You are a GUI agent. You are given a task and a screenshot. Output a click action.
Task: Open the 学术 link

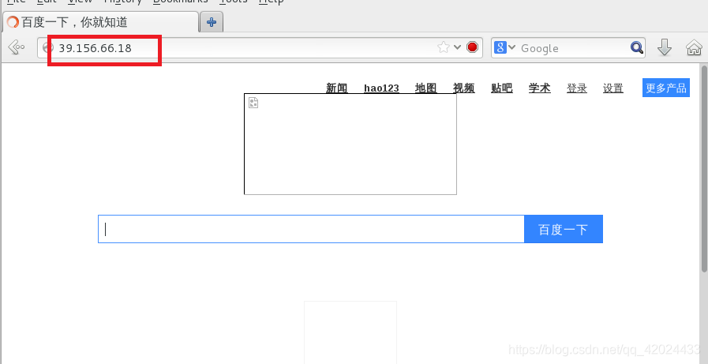[540, 88]
